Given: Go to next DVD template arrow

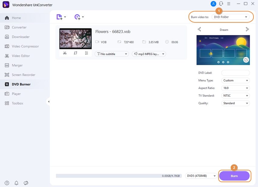Looking at the screenshot, I should (247, 29).
